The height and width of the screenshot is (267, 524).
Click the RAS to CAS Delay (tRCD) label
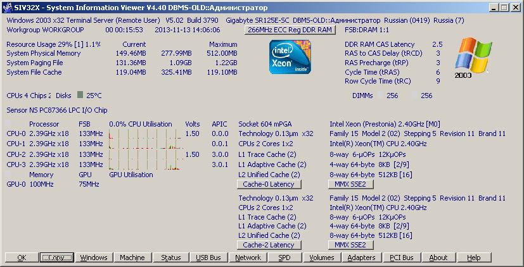(383, 53)
